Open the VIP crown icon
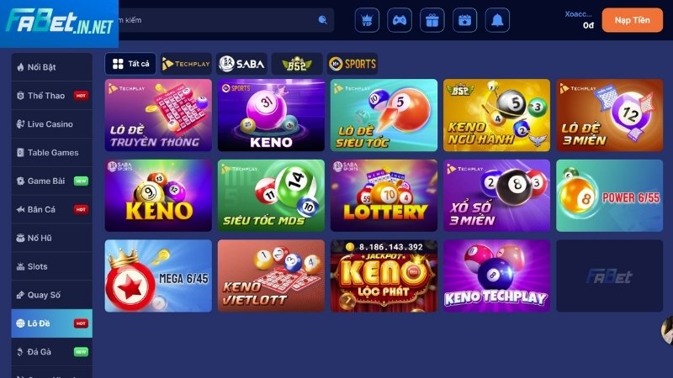 (x=367, y=20)
